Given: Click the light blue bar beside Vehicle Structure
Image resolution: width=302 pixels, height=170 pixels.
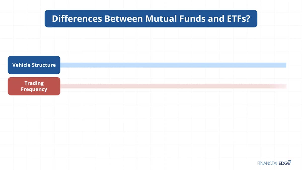Looking at the screenshot, I should [x=173, y=65].
